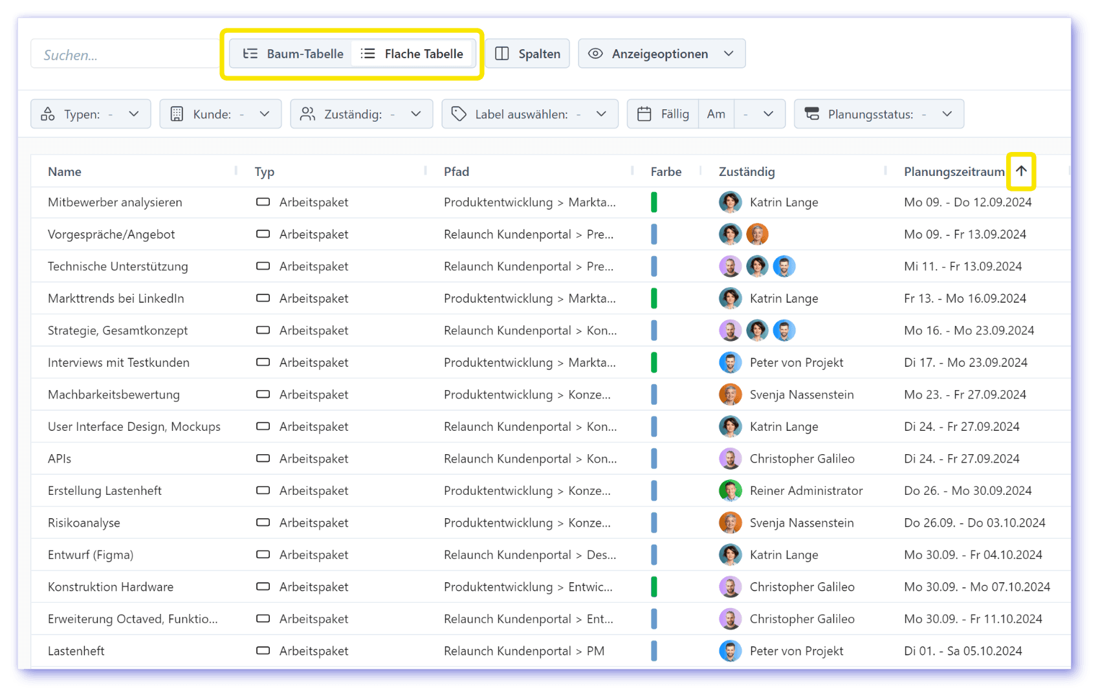The height and width of the screenshot is (698, 1100).
Task: Click the Arbeitspaket icon in the APIs row
Action: tap(263, 459)
